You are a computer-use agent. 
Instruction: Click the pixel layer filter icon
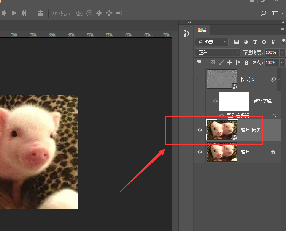(237, 42)
